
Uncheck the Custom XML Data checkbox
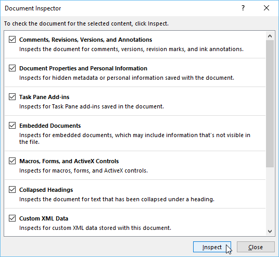click(x=12, y=218)
